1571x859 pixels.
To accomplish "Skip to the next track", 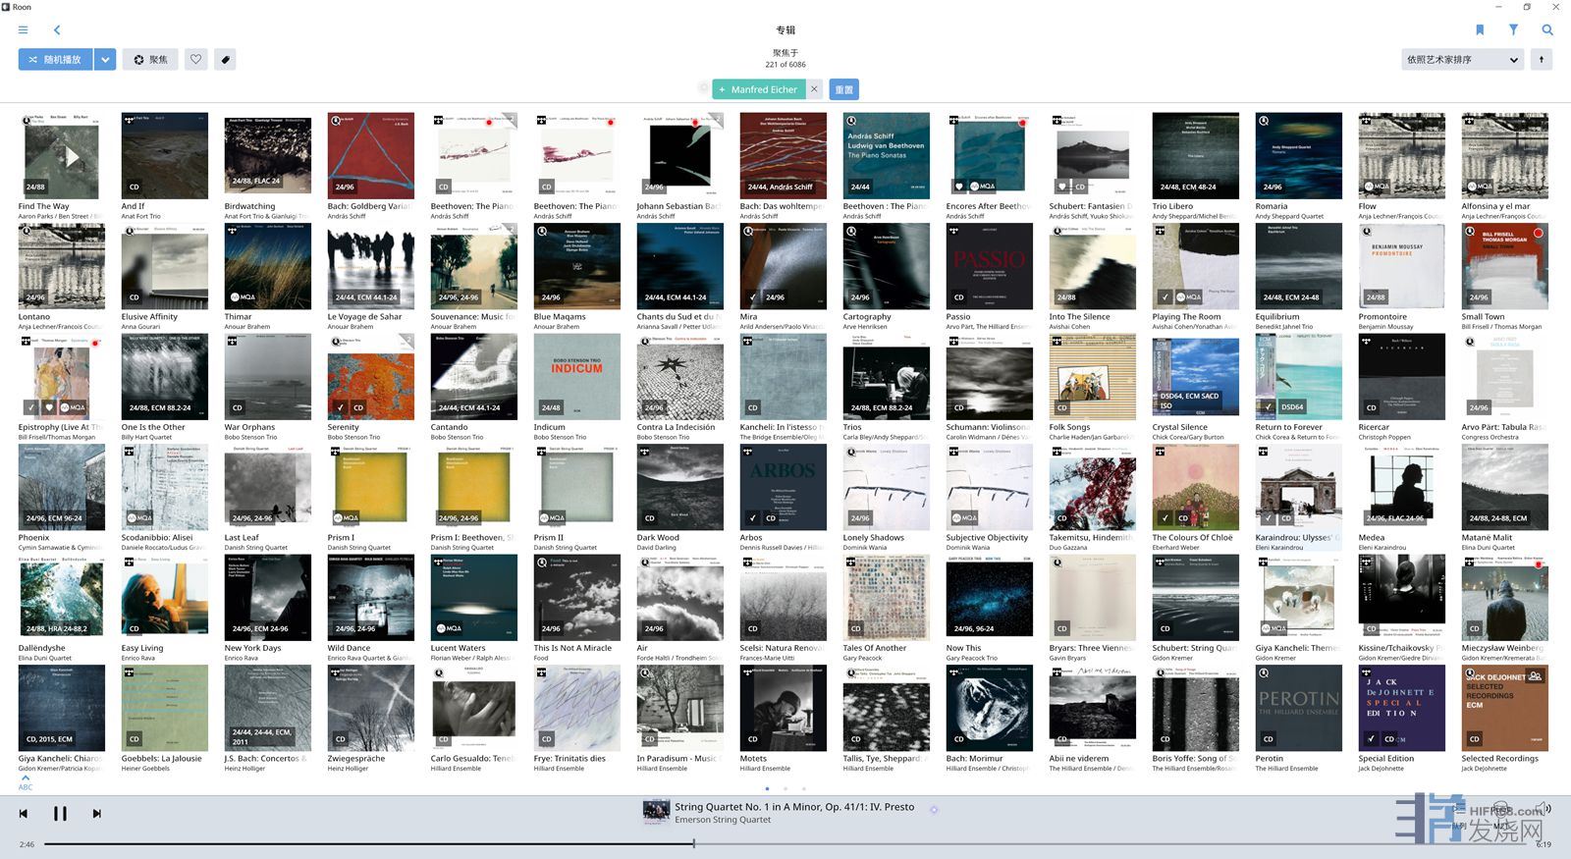I will [x=96, y=813].
